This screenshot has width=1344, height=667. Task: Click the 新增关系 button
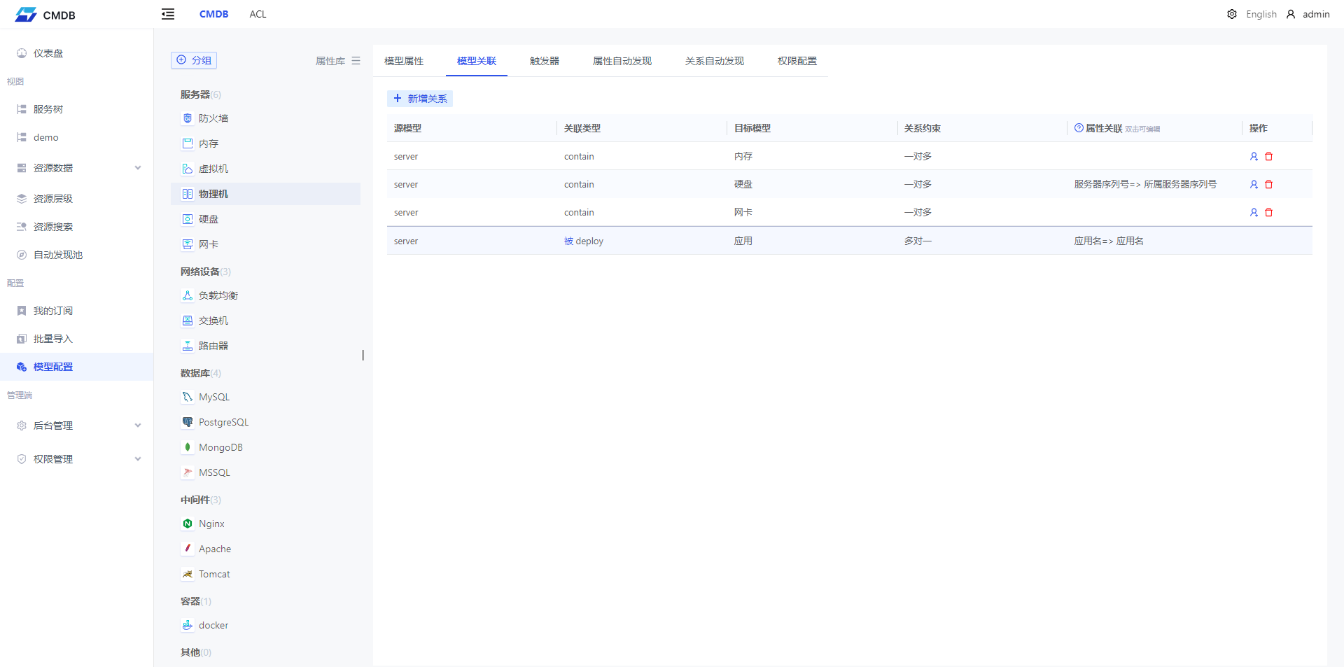coord(420,99)
